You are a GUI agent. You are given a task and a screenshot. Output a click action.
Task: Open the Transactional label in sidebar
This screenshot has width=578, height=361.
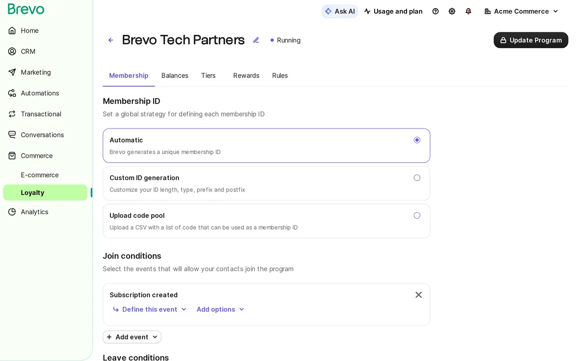point(41,114)
